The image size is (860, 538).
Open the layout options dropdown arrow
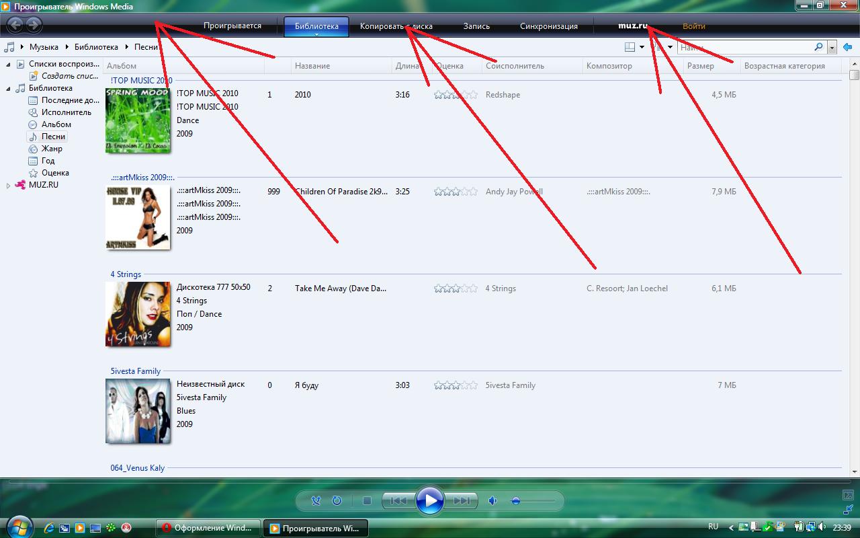pyautogui.click(x=642, y=47)
